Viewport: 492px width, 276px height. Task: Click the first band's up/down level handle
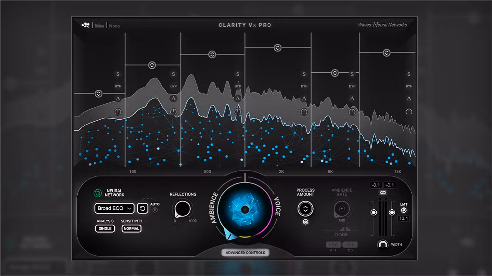(x=99, y=94)
